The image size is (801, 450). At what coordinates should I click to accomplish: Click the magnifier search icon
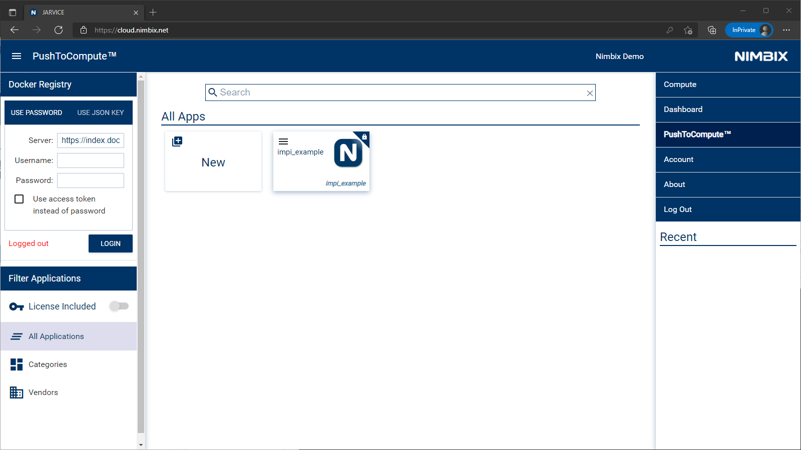213,92
